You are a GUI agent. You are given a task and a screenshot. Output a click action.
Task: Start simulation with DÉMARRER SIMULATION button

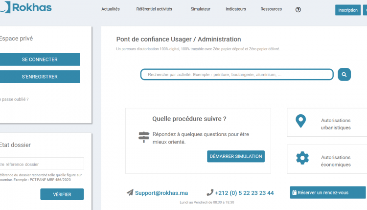point(236,157)
